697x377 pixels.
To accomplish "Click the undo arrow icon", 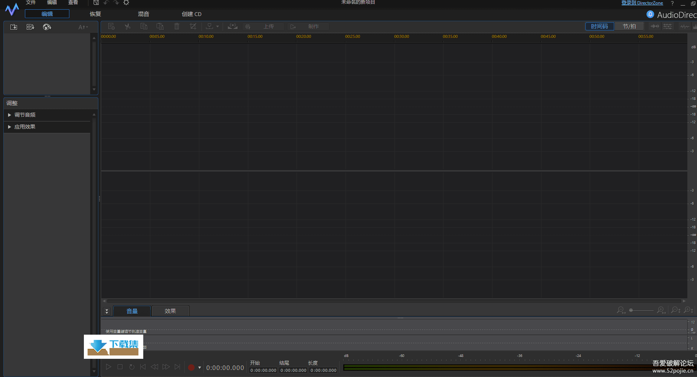I will [x=106, y=3].
